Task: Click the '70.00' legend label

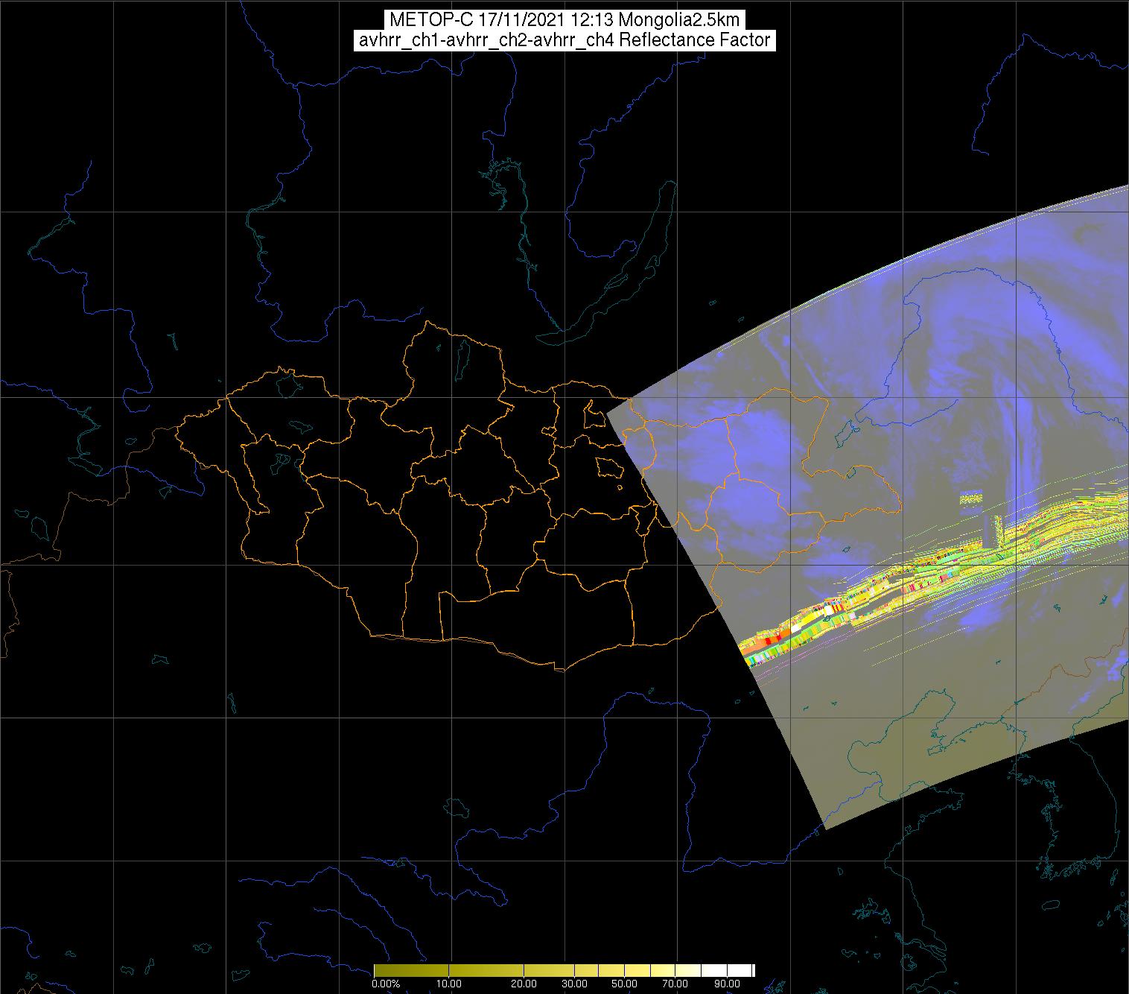Action: coord(675,984)
